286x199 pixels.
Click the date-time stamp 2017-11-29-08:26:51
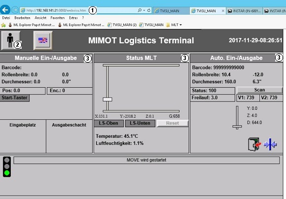click(x=255, y=40)
